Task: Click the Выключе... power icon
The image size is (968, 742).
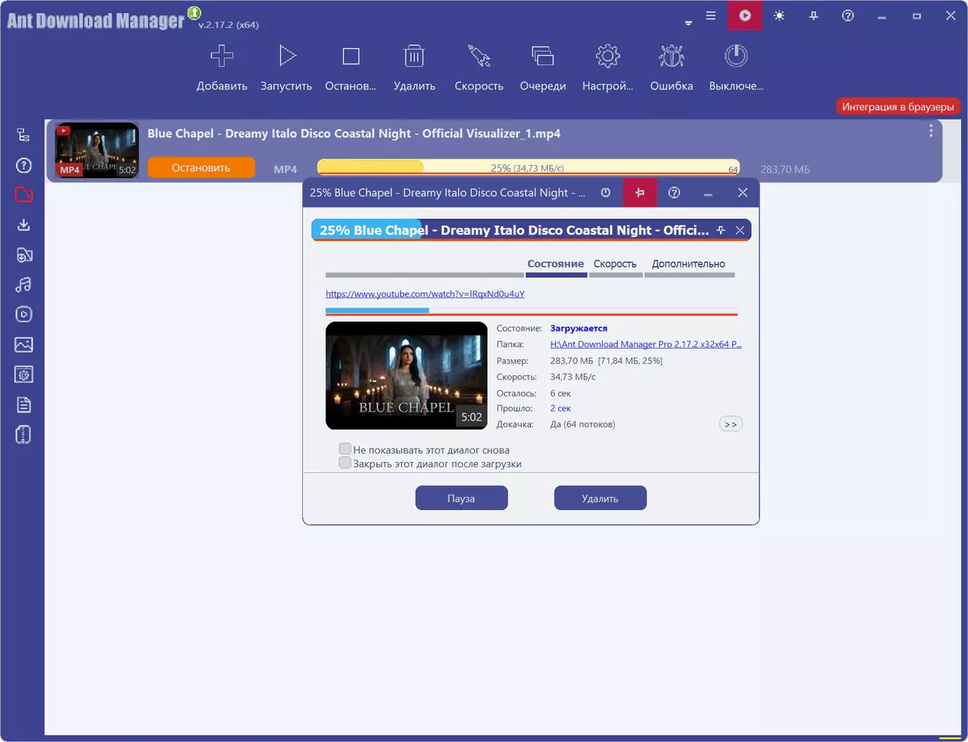Action: click(736, 56)
